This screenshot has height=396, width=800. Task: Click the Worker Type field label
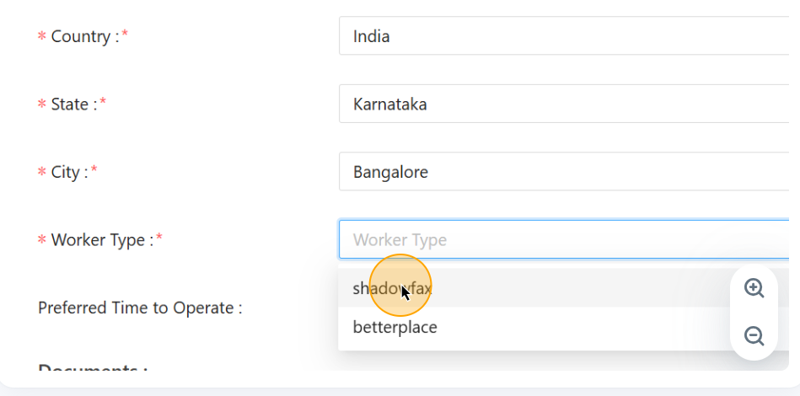[98, 240]
